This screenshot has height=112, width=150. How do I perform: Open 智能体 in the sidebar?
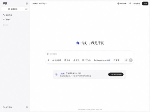pyautogui.click(x=7, y=20)
